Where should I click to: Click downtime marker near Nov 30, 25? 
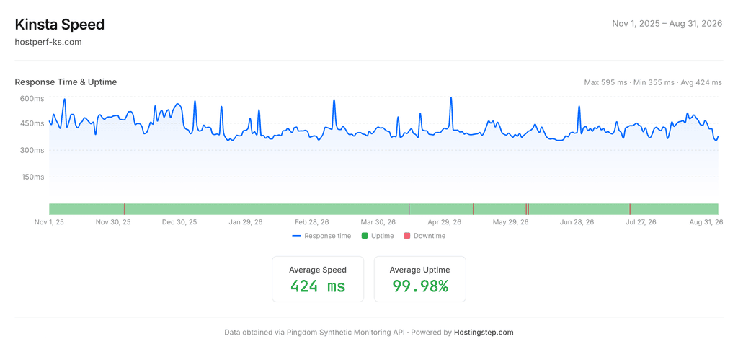click(x=124, y=209)
